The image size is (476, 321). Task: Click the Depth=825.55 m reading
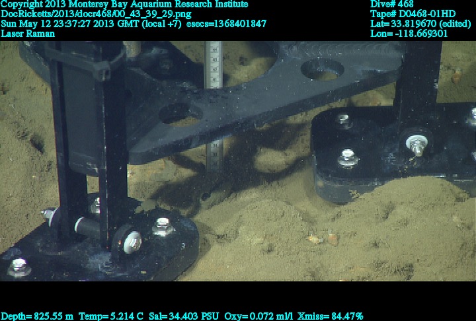pyautogui.click(x=37, y=316)
